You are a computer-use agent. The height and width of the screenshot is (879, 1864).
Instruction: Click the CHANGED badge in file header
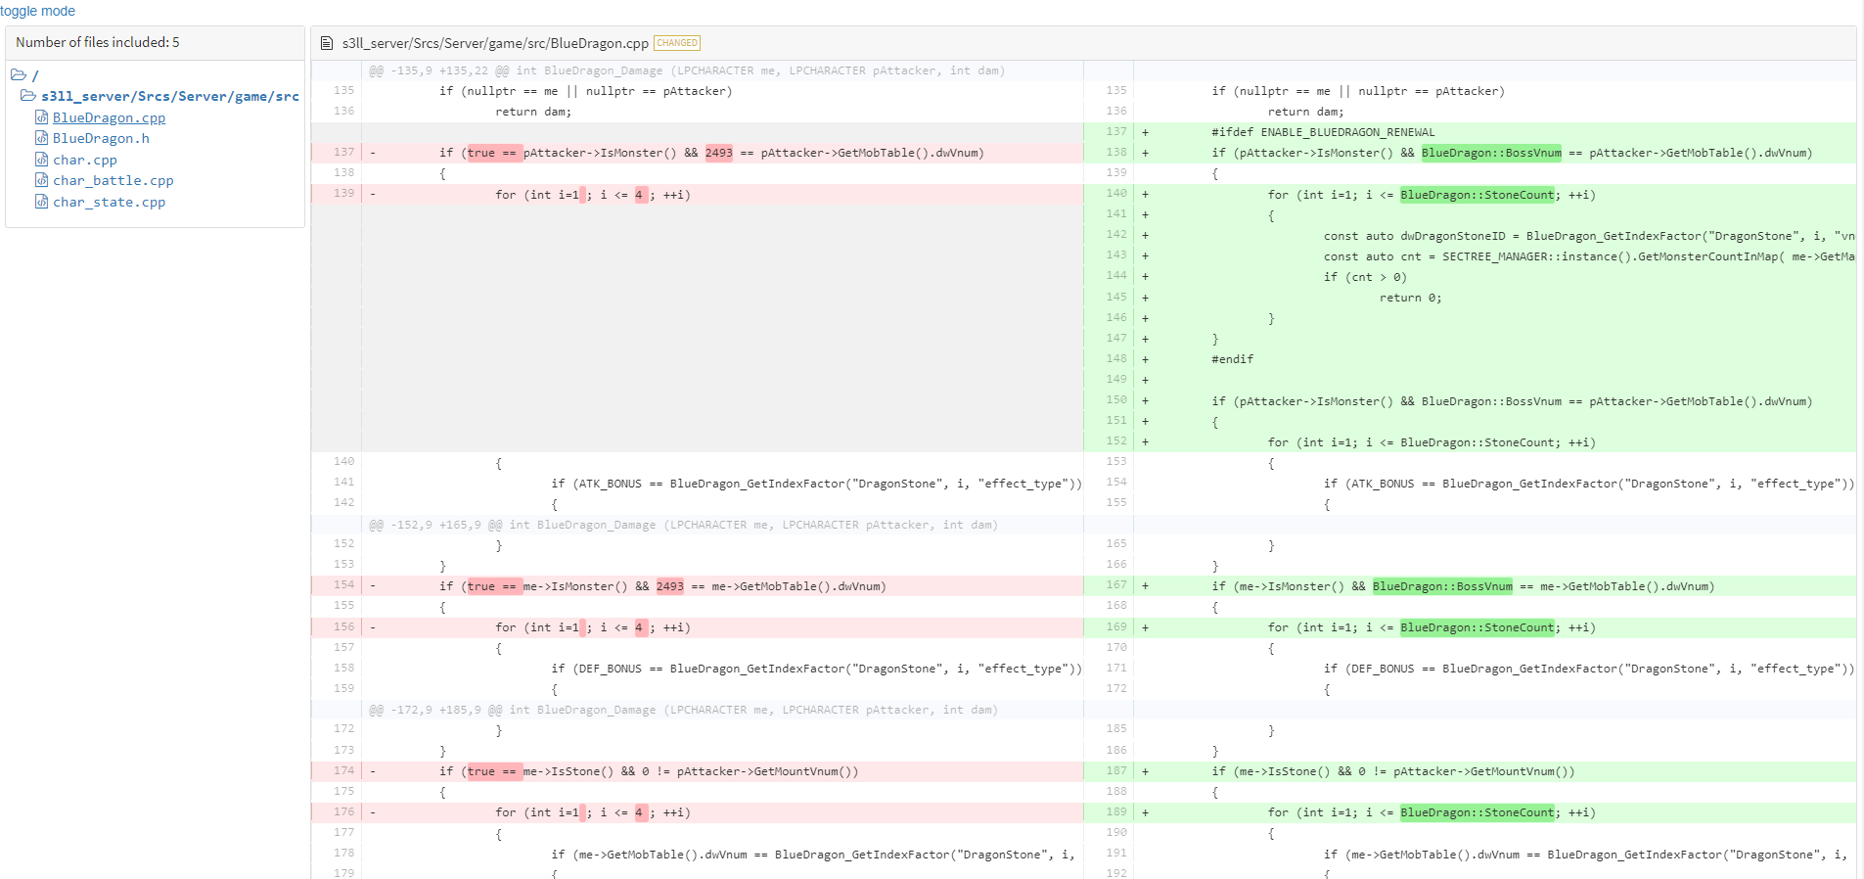click(677, 43)
